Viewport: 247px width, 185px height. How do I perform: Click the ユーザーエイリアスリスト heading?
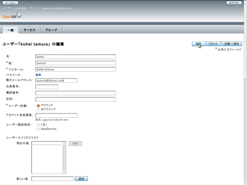[22, 138]
